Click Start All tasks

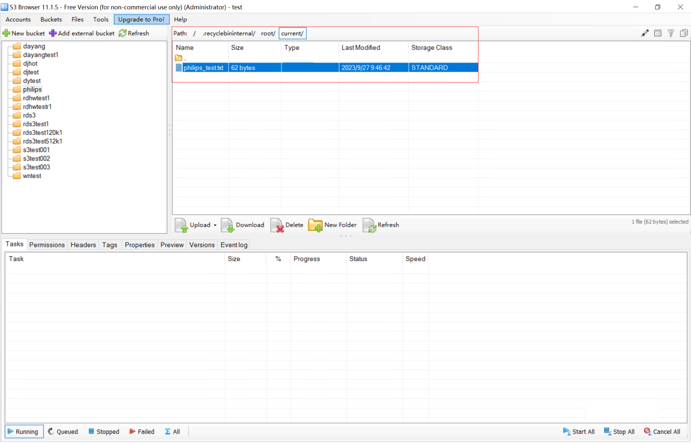click(x=579, y=431)
